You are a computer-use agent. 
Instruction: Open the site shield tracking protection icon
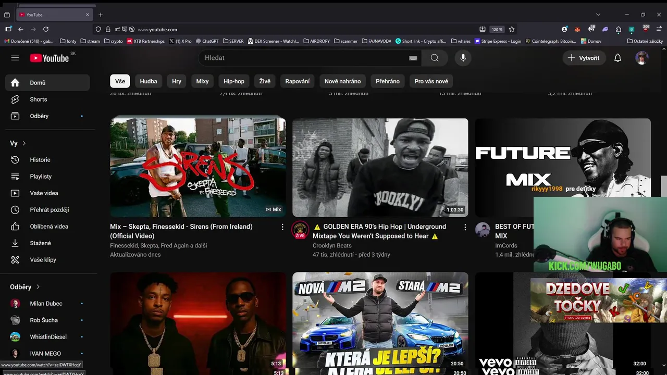pos(98,29)
